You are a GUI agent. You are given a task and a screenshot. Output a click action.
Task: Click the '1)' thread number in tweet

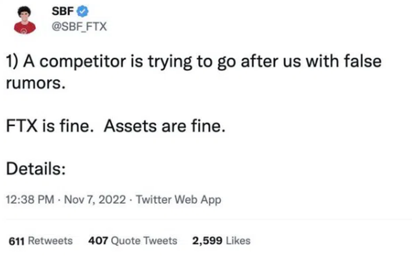(12, 61)
